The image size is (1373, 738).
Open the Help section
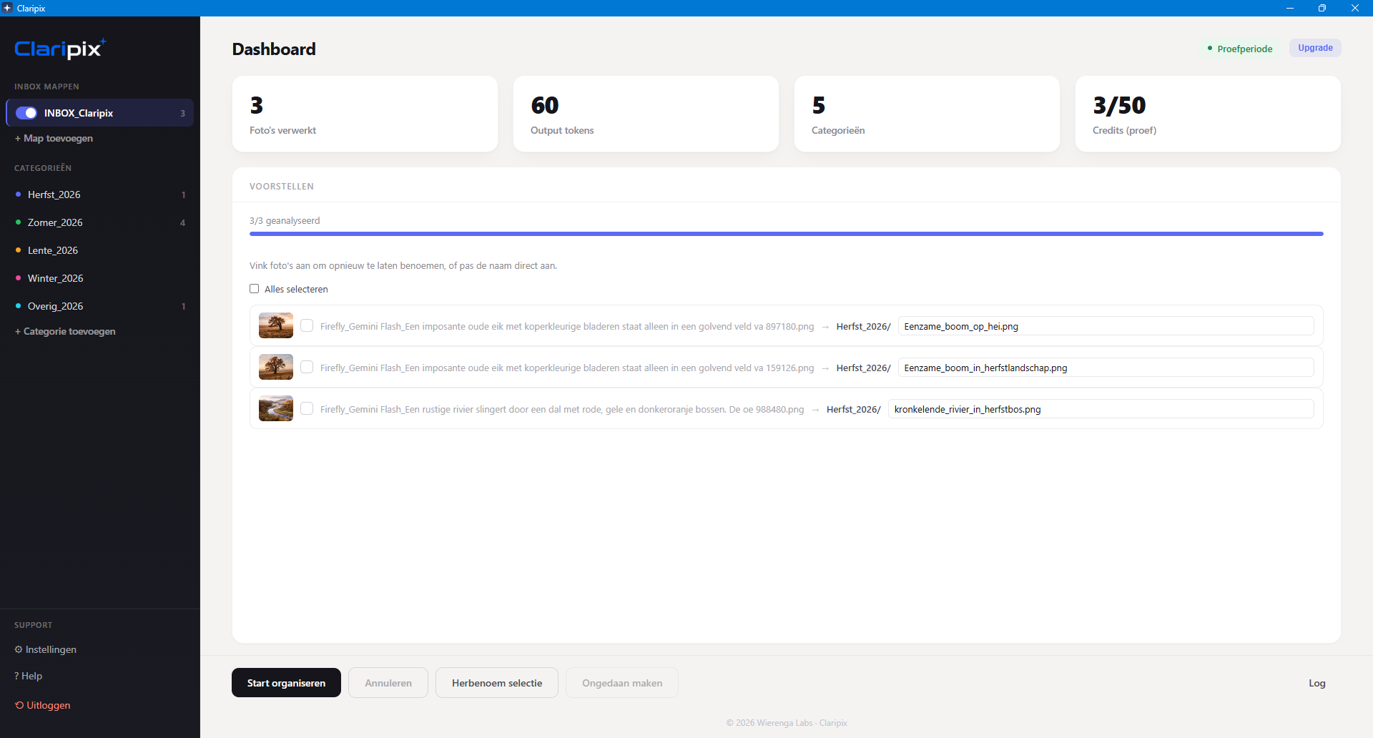(x=29, y=676)
